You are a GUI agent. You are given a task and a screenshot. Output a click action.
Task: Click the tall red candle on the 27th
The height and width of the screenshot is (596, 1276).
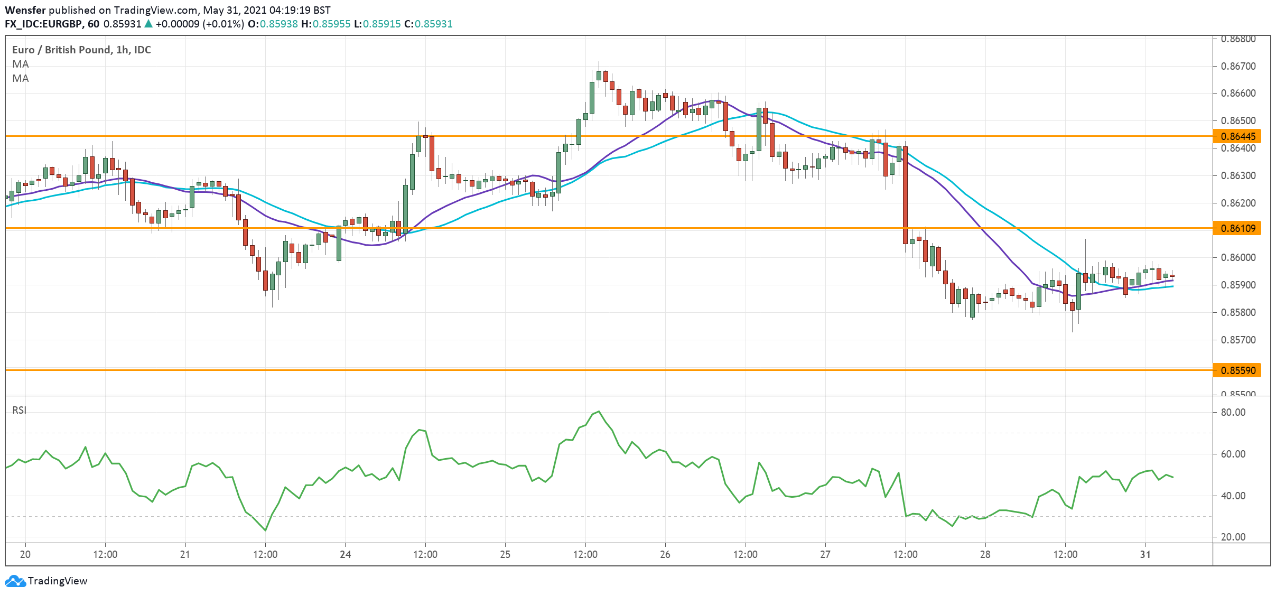click(x=905, y=194)
